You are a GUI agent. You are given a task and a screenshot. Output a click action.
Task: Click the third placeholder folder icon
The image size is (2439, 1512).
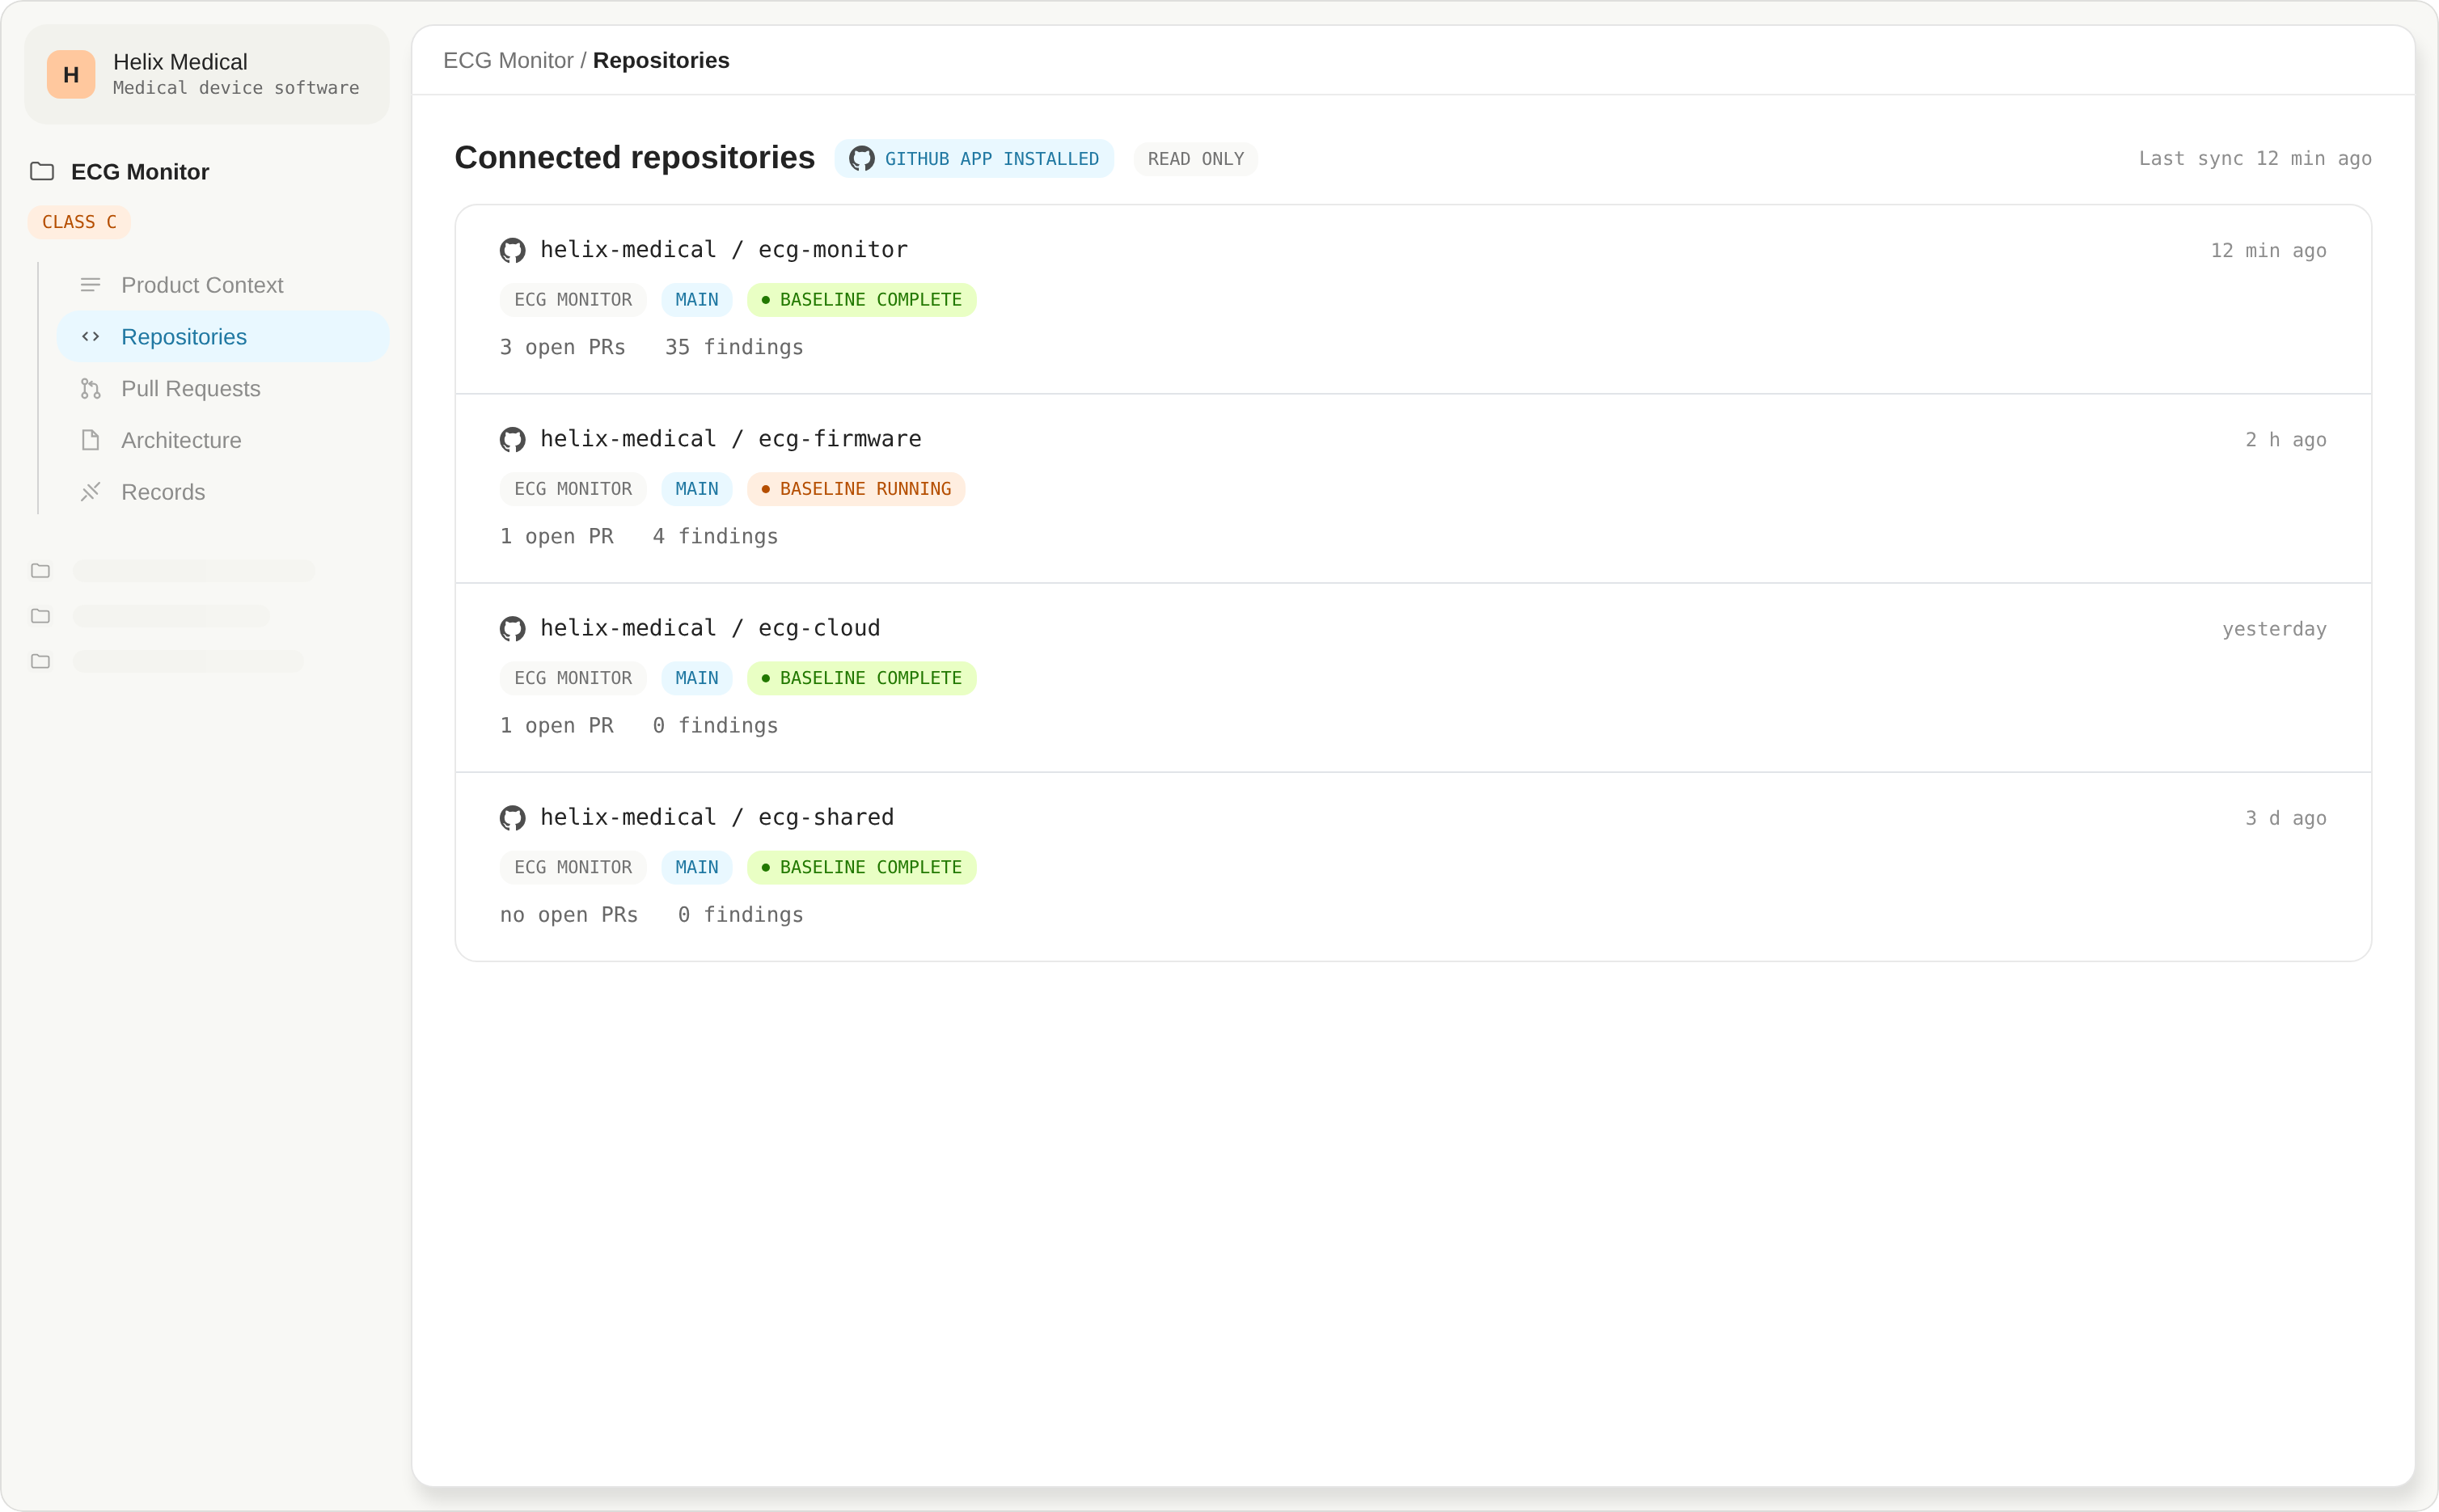[41, 661]
